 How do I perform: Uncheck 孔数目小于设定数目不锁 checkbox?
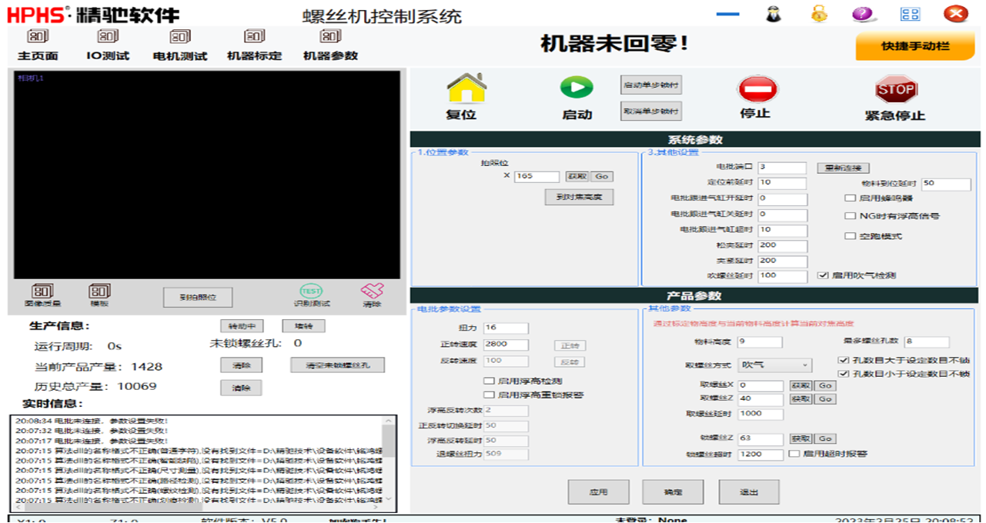click(x=842, y=374)
